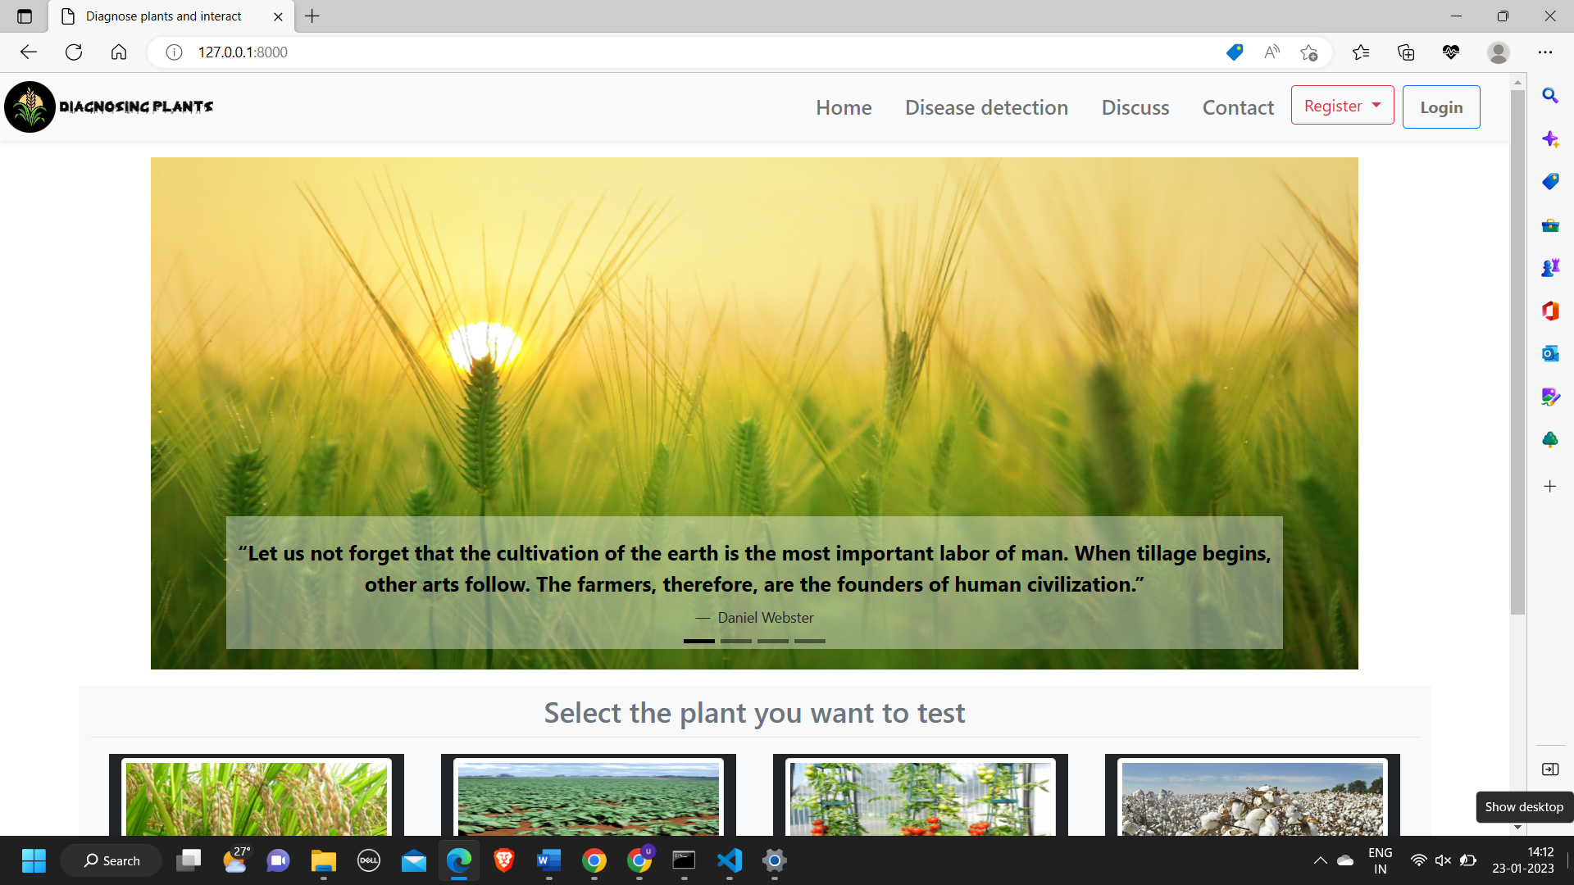Open the Home nav link
1574x885 pixels.
[844, 107]
